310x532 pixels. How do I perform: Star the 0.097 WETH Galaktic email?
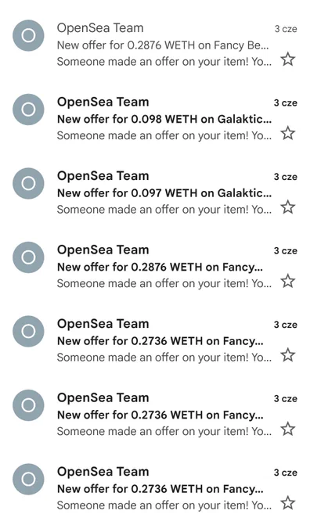pyautogui.click(x=288, y=207)
